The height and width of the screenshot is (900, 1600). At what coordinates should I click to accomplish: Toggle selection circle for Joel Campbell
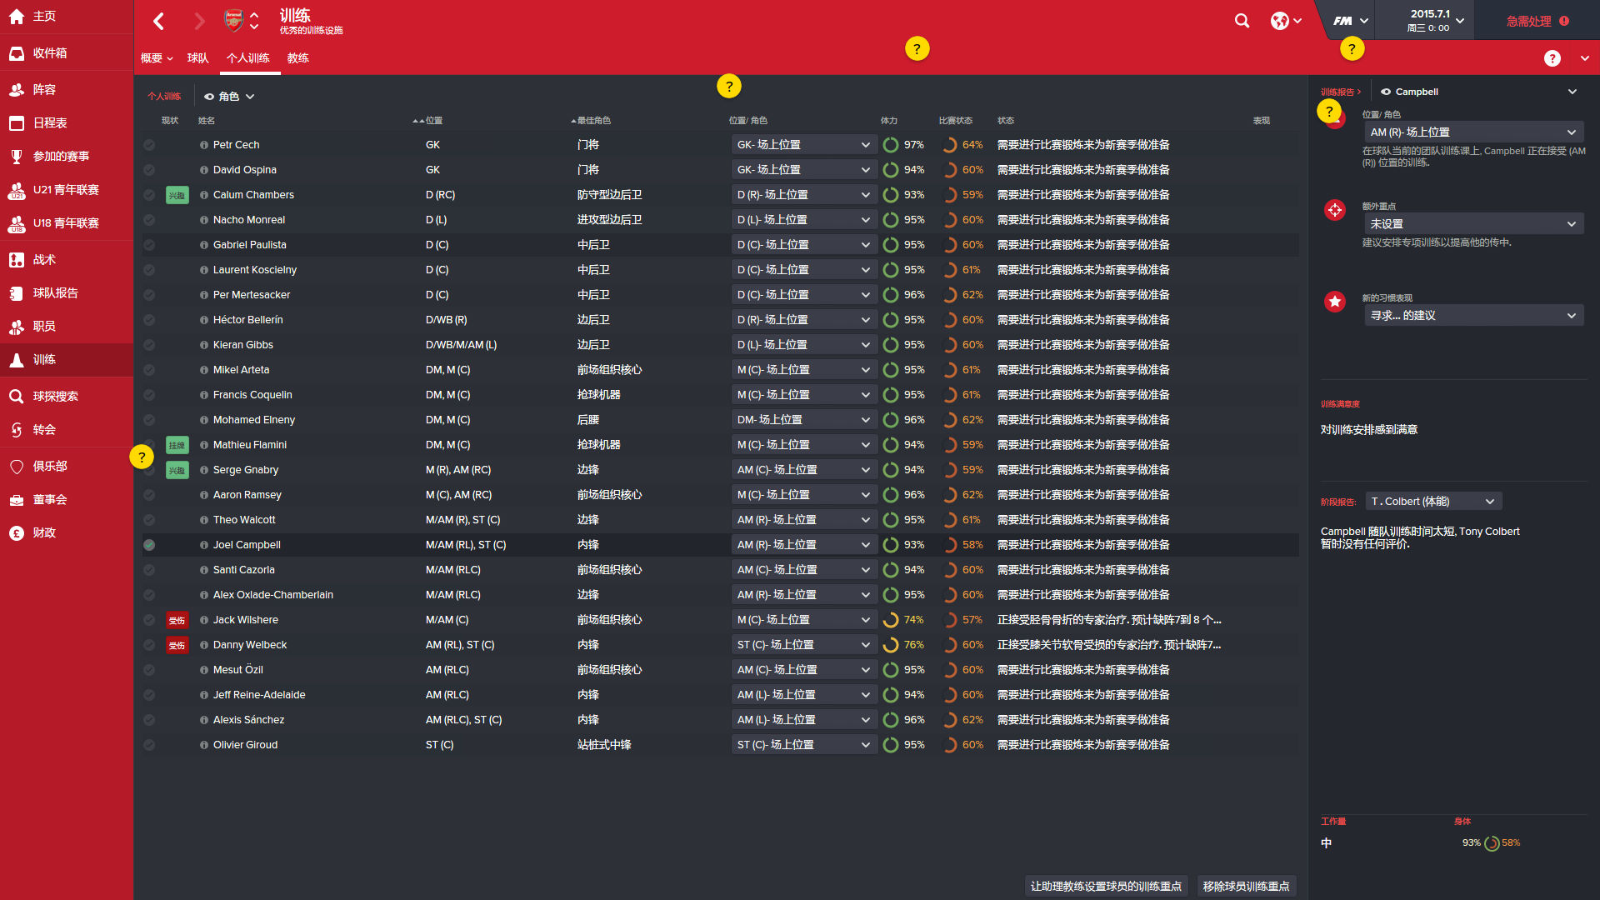click(x=149, y=545)
